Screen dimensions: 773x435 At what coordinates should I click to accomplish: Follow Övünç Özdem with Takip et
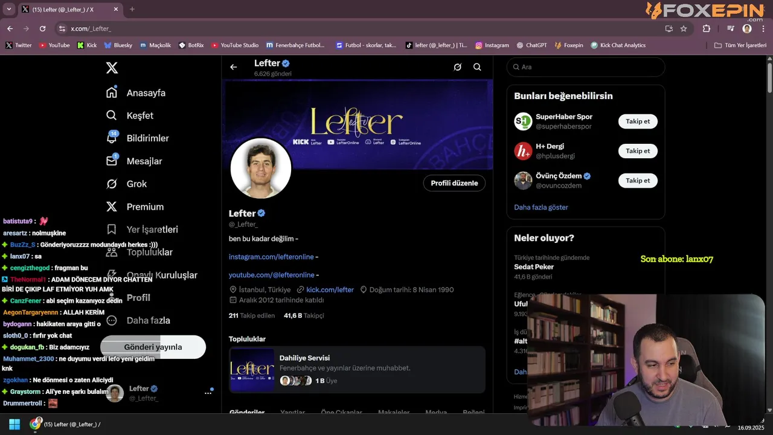tap(638, 181)
